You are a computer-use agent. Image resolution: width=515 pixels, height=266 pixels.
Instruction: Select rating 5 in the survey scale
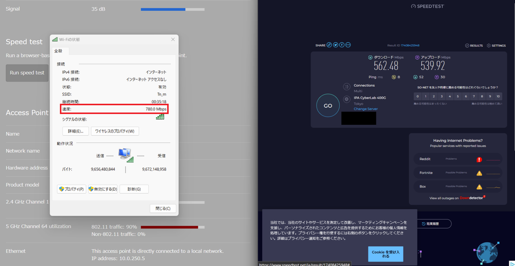pyautogui.click(x=458, y=96)
